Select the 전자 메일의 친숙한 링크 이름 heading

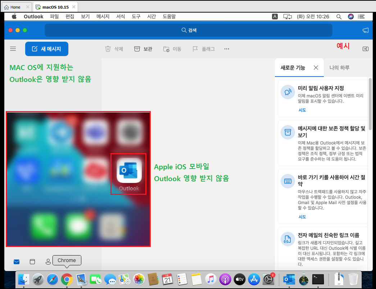tap(329, 235)
